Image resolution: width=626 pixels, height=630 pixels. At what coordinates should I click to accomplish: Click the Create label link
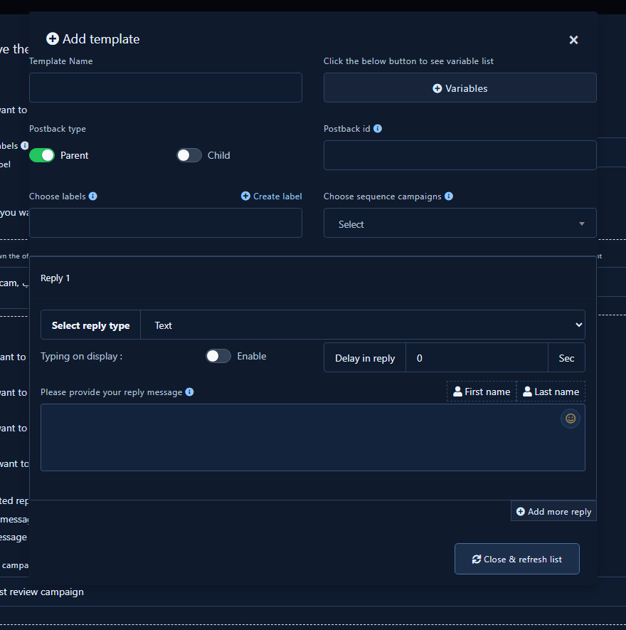click(x=272, y=196)
